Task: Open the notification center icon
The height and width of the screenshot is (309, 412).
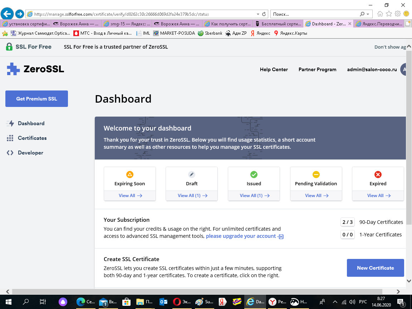Action: click(401, 302)
